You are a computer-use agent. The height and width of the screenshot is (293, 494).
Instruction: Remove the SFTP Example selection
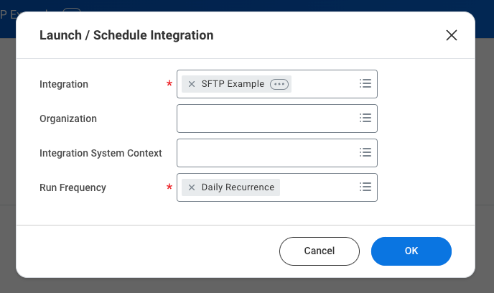pos(192,84)
